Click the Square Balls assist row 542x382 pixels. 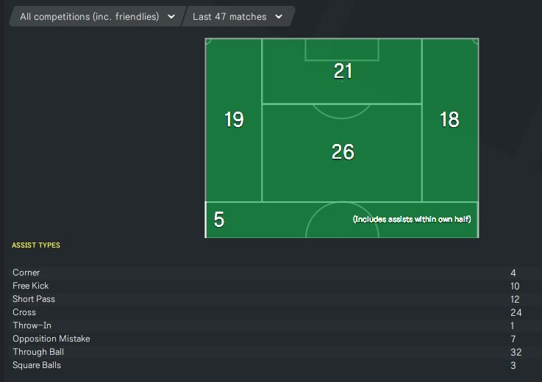click(37, 365)
